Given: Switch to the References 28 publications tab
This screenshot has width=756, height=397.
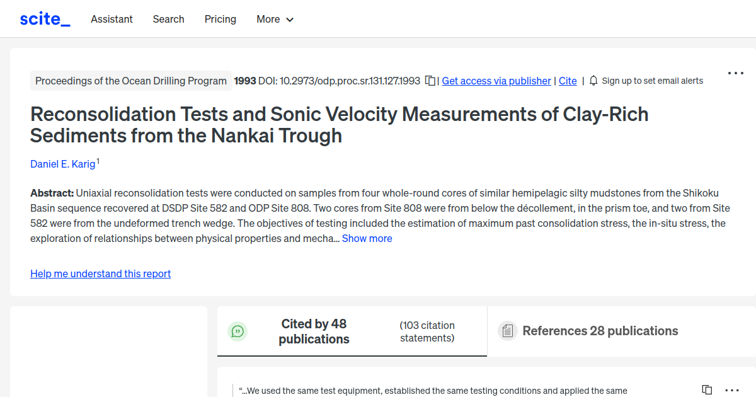Looking at the screenshot, I should point(600,331).
